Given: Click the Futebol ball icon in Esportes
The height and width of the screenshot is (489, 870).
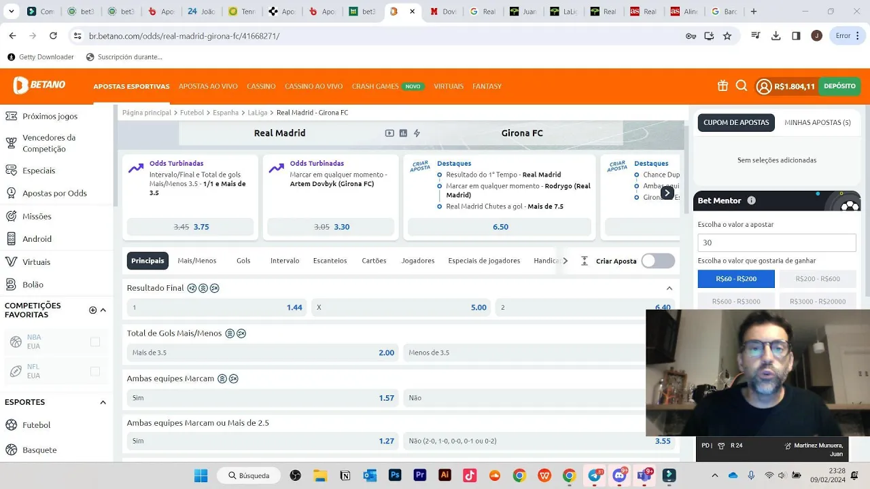Looking at the screenshot, I should click(x=11, y=424).
